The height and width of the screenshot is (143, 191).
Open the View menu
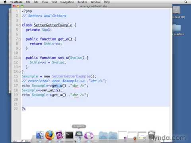[x=45, y=2]
